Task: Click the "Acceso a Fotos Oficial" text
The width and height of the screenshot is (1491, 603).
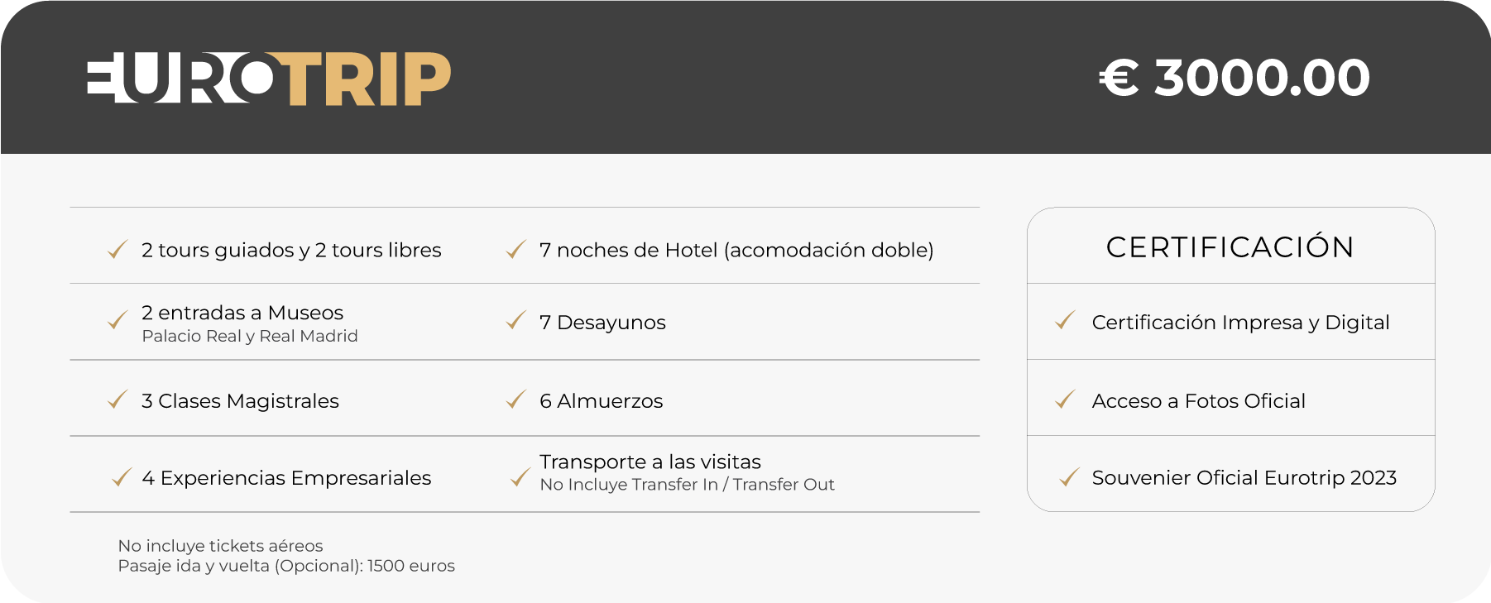Action: click(x=1198, y=401)
